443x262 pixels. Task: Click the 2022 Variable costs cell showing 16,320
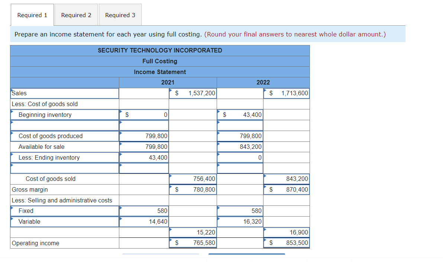click(x=240, y=221)
